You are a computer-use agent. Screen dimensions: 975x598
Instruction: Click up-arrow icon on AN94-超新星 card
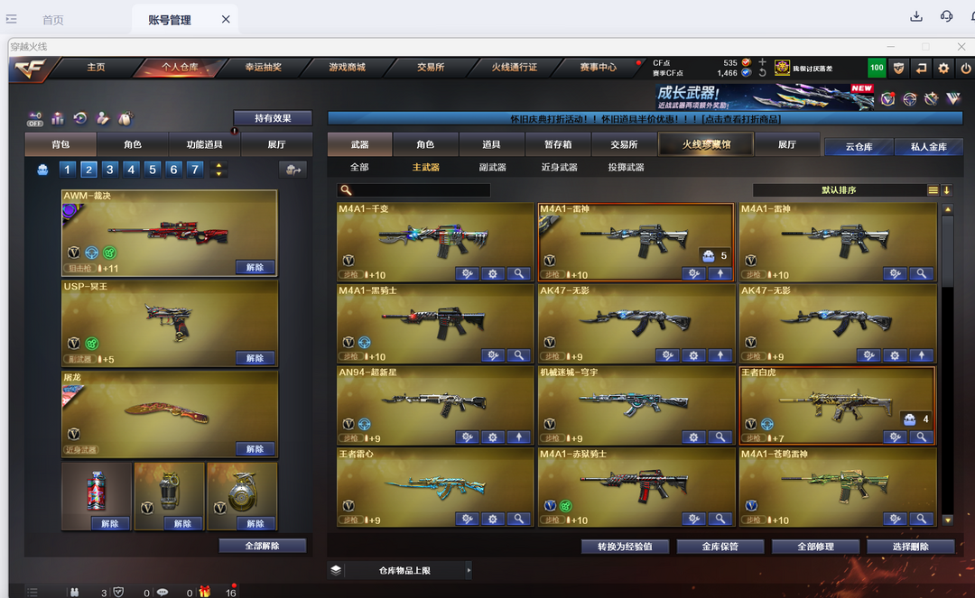click(x=518, y=437)
